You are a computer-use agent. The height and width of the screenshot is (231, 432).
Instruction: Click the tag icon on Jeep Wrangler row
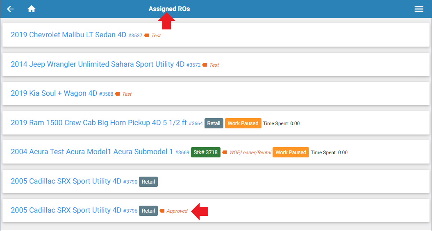tap(205, 65)
